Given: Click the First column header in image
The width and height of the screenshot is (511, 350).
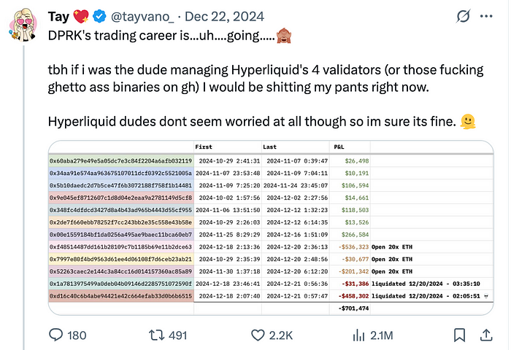Looking at the screenshot, I should (204, 147).
